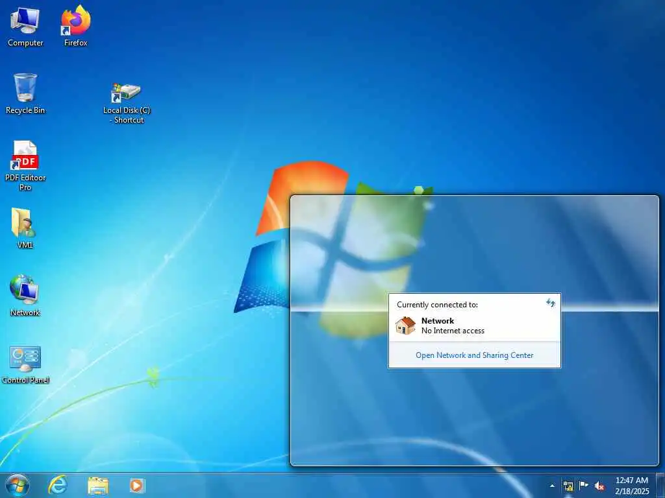
Task: Open the VM1 user folder
Action: pyautogui.click(x=25, y=228)
